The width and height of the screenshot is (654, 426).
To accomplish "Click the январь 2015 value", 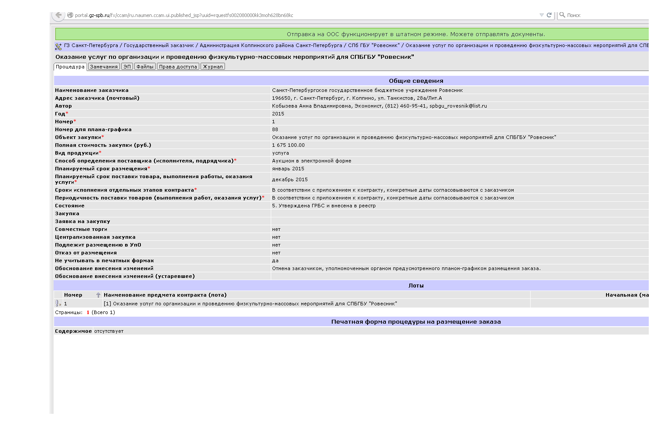I will pos(288,169).
